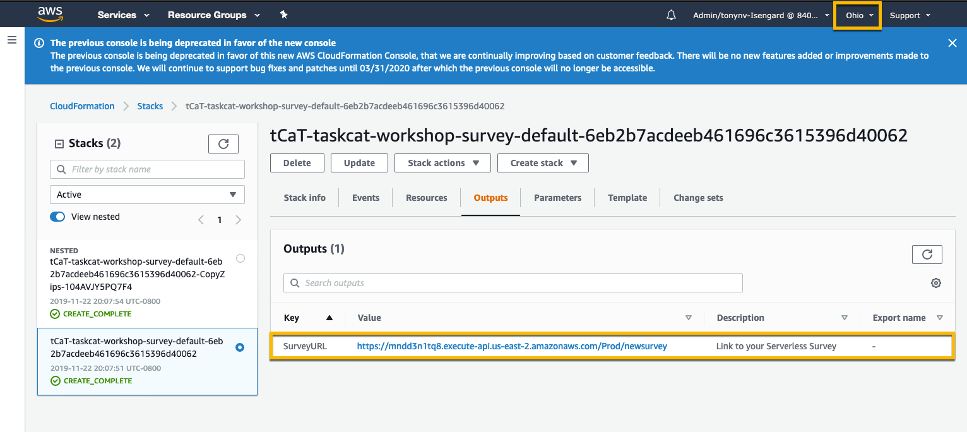Sort outputs by Export name arrow
This screenshot has height=432, width=967.
coord(940,318)
